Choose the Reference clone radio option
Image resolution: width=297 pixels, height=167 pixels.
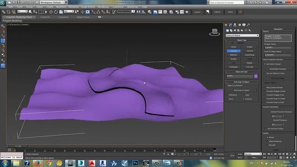coord(227,95)
